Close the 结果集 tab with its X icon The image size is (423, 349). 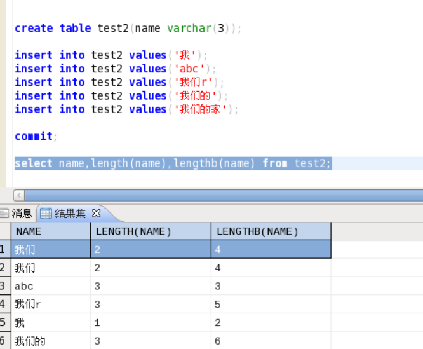click(x=97, y=214)
